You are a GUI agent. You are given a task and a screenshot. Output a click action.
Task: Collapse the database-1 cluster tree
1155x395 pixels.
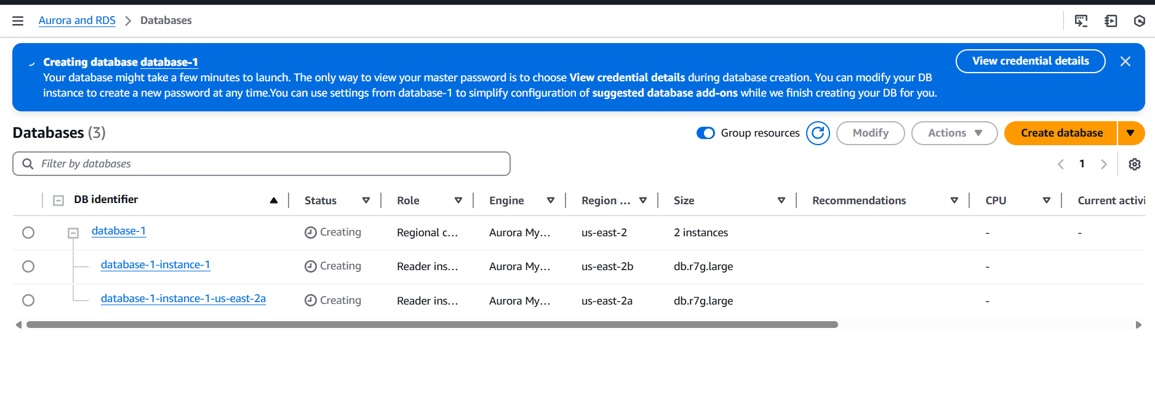pyautogui.click(x=73, y=233)
